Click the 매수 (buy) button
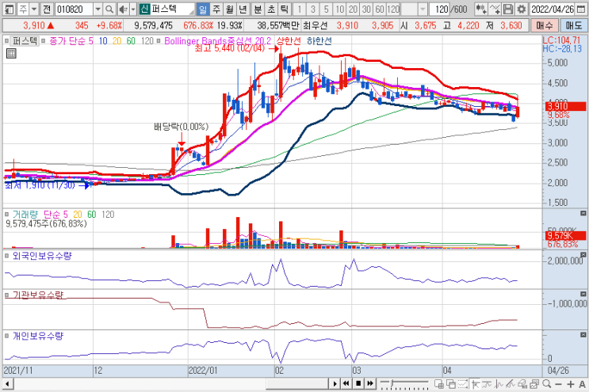This screenshot has width=589, height=392. [545, 25]
